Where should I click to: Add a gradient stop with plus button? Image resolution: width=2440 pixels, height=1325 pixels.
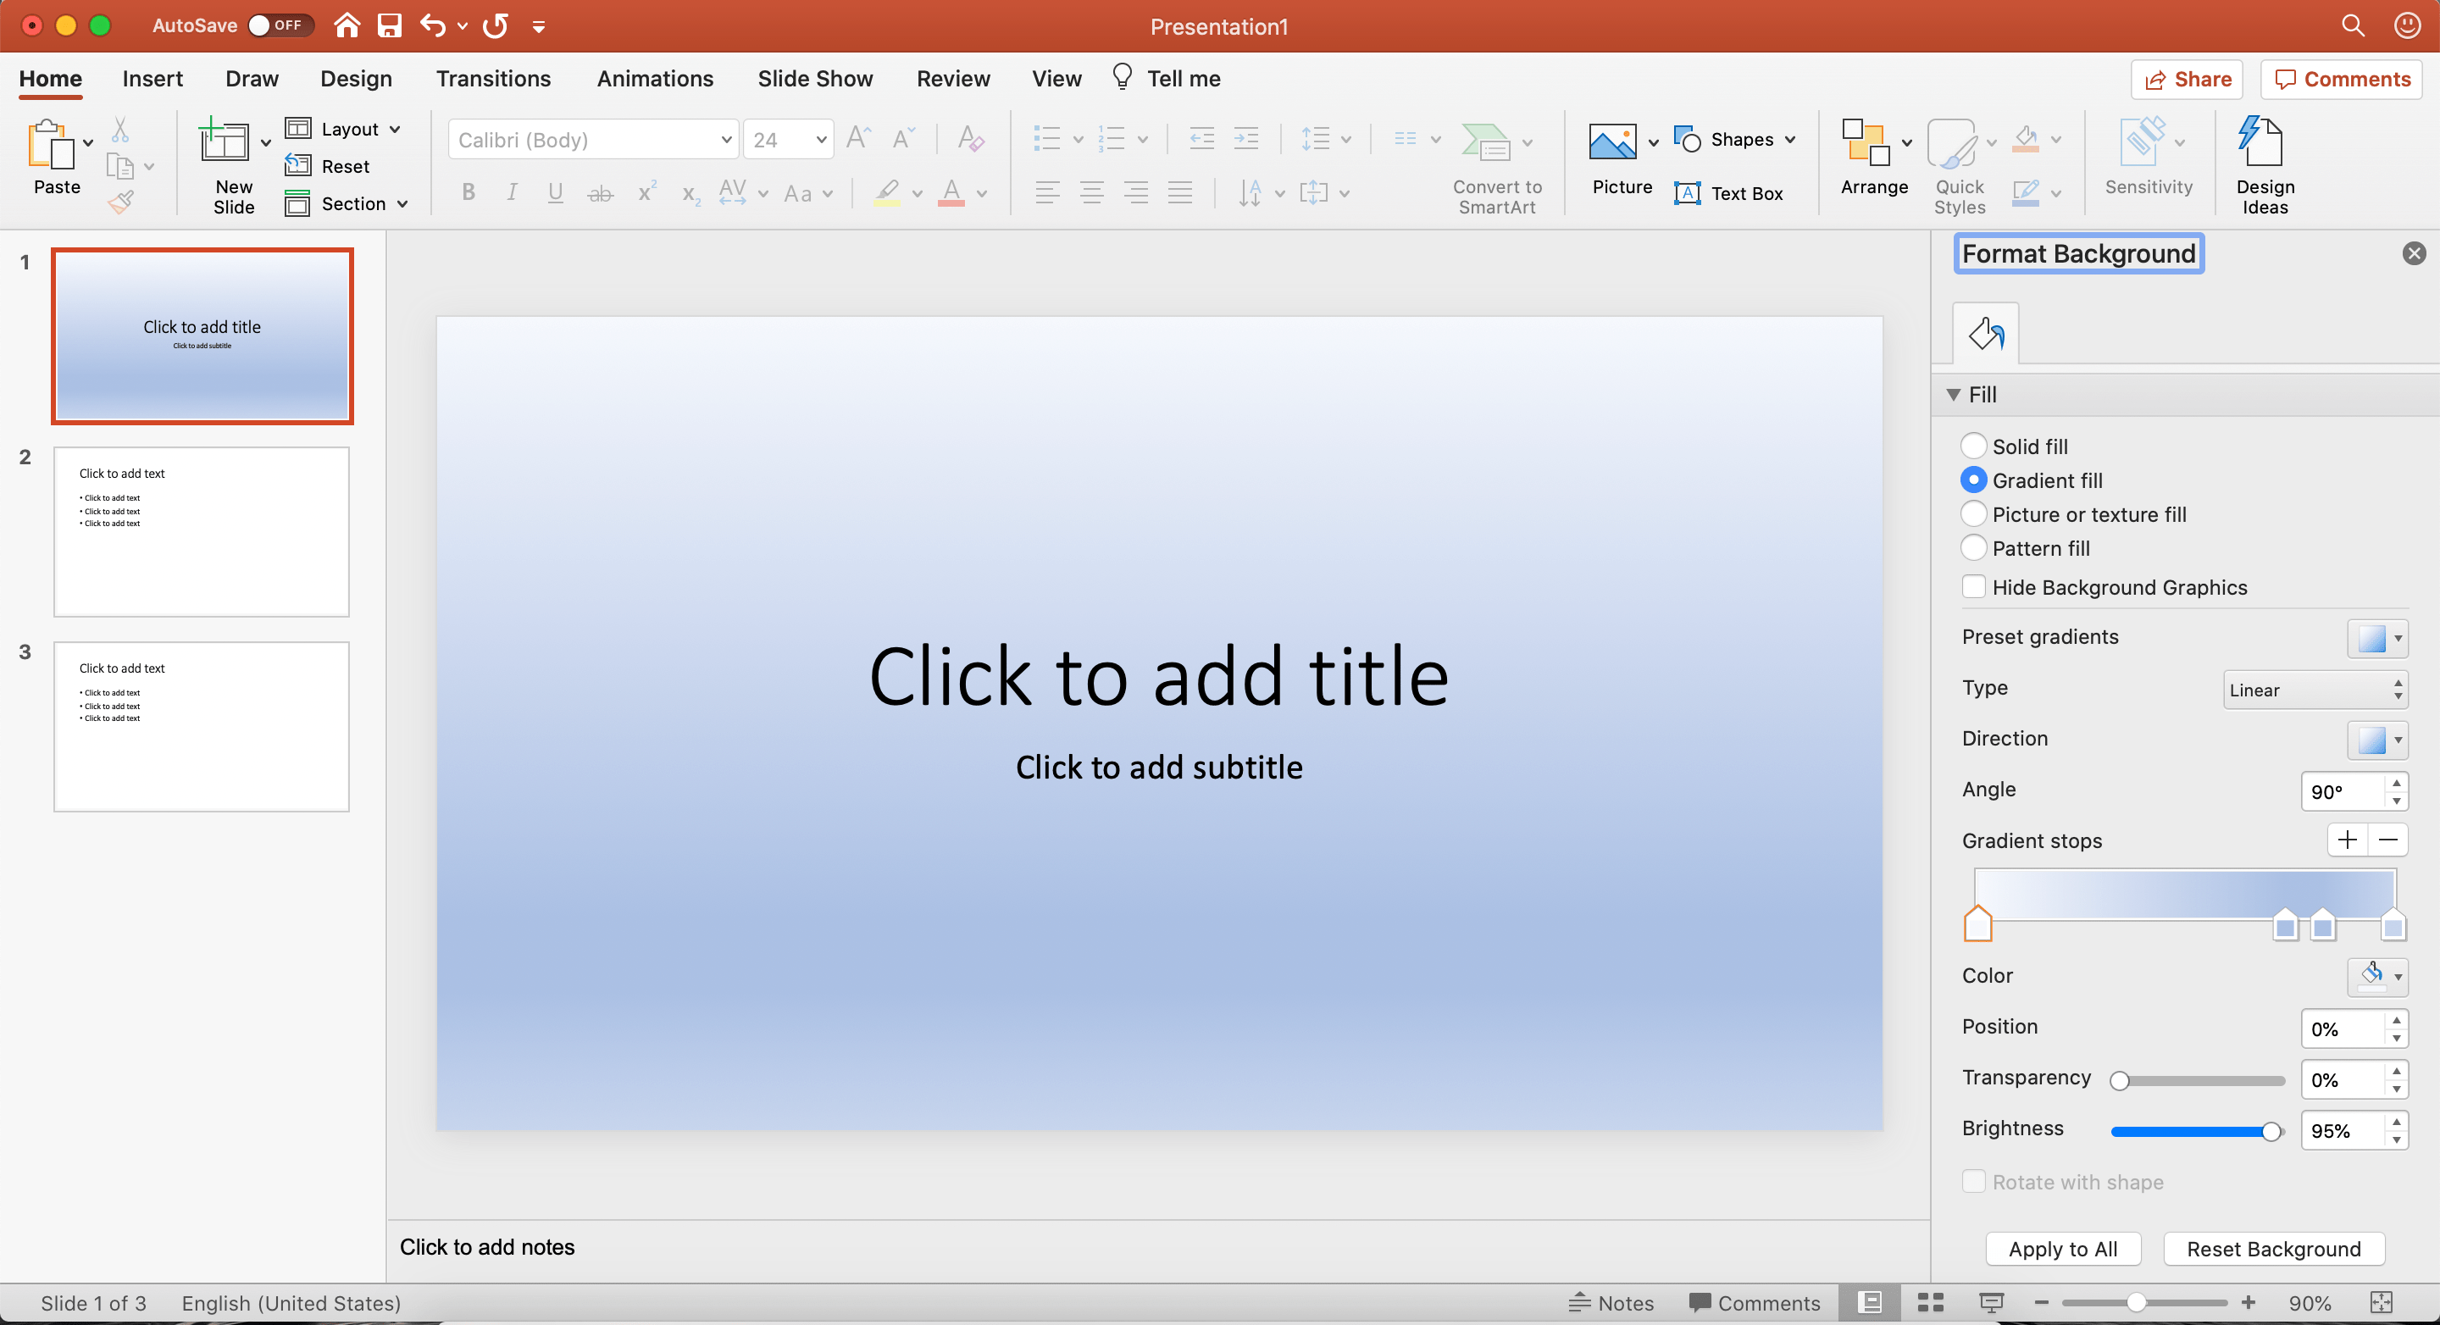2346,840
